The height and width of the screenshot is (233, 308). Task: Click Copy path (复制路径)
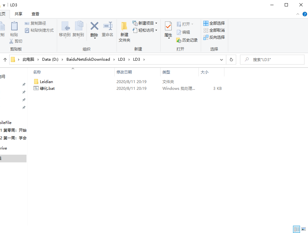[35, 23]
